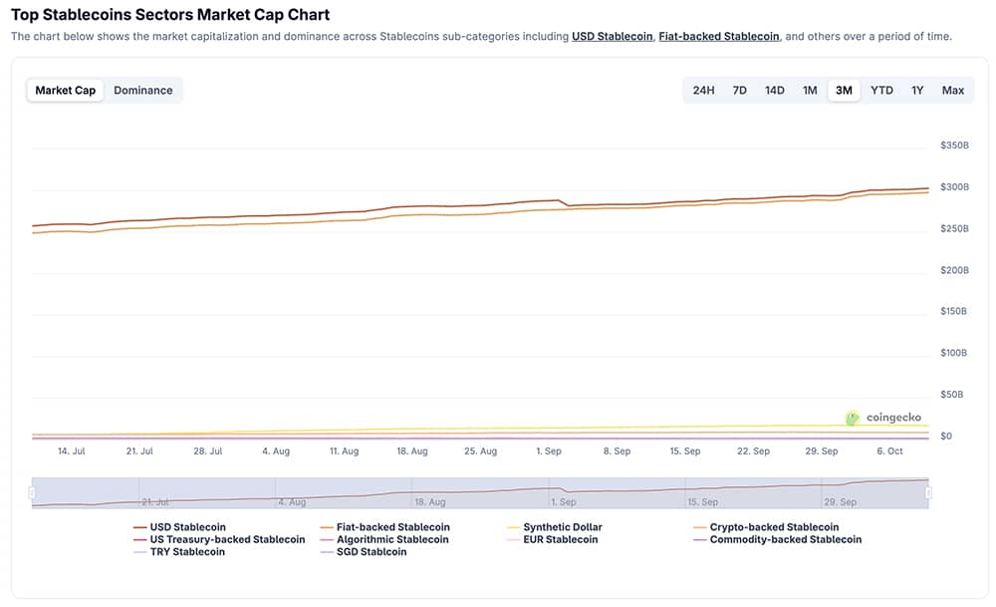Screen dimensions: 996x607
Task: Click the range navigator mini chart
Action: pyautogui.click(x=480, y=492)
